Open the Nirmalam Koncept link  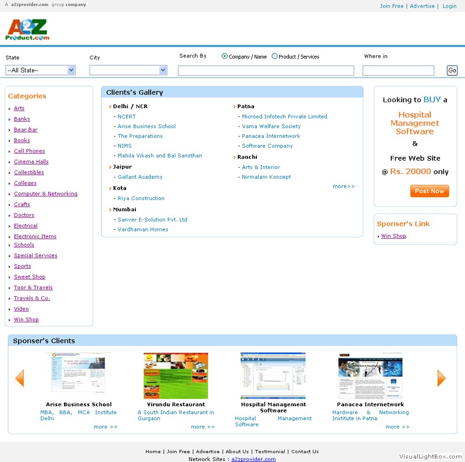(x=266, y=177)
